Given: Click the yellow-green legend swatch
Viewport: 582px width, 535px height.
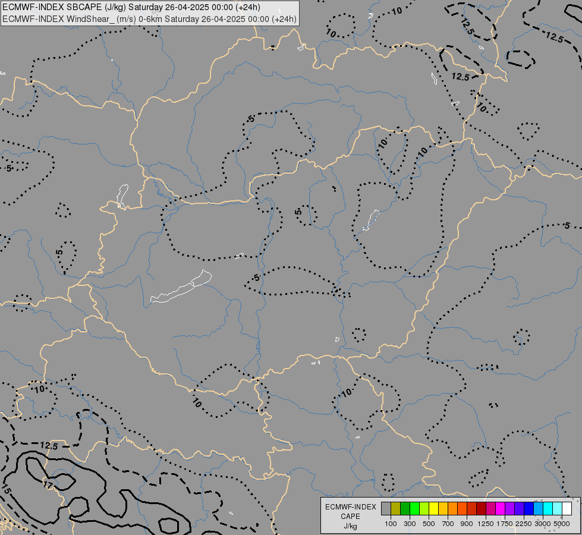Looking at the screenshot, I should (x=424, y=508).
